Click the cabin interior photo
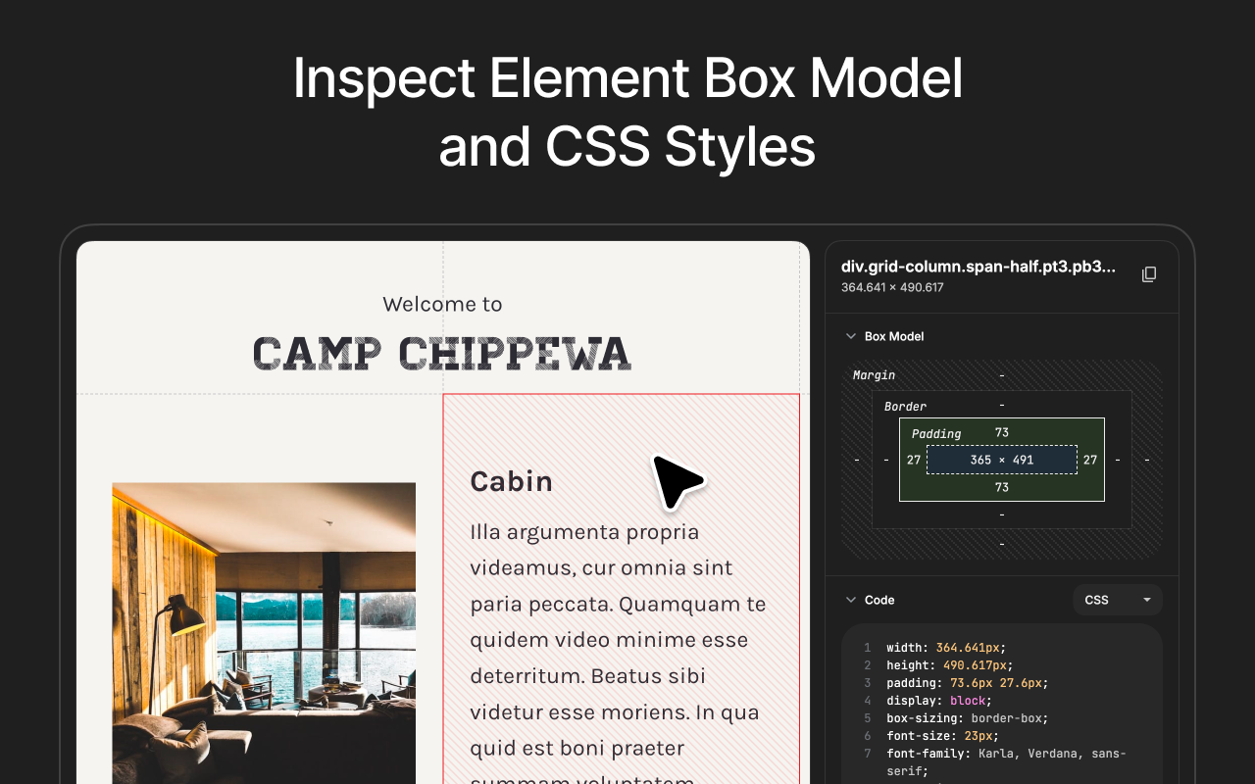The height and width of the screenshot is (784, 1255). tap(264, 633)
